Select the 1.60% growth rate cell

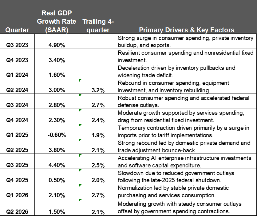[x=57, y=71]
